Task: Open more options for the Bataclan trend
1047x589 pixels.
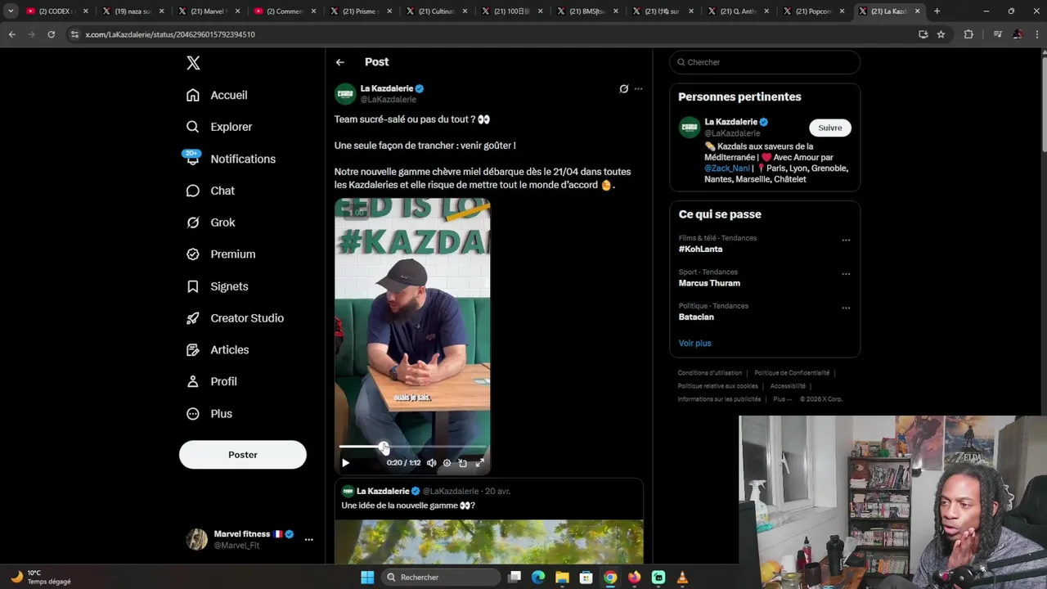Action: coord(846,308)
